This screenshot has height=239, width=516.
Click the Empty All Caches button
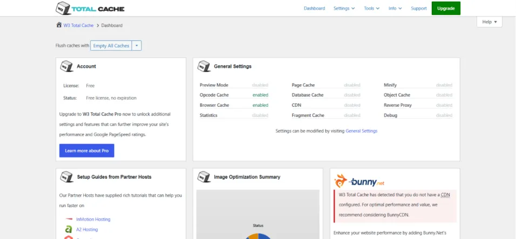click(x=111, y=46)
